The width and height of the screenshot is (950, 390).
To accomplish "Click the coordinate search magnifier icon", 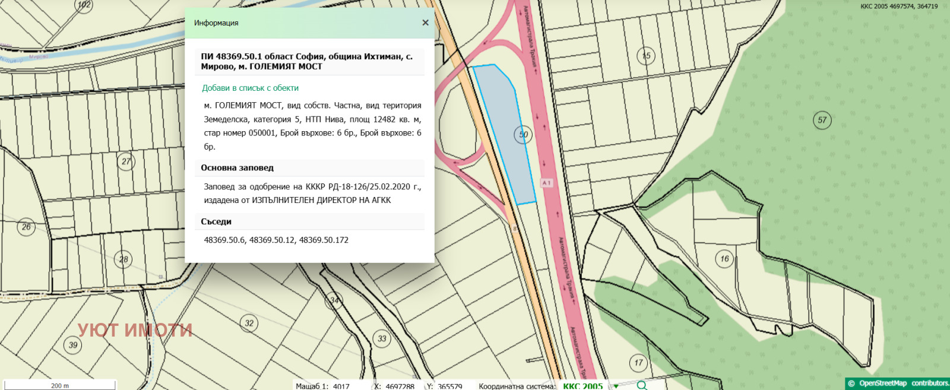I will [x=642, y=385].
